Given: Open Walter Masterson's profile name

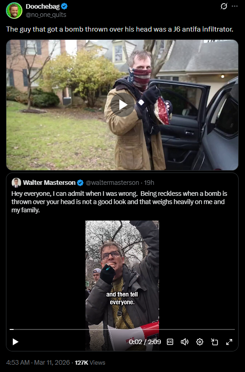Looking at the screenshot, I should click(x=49, y=183).
